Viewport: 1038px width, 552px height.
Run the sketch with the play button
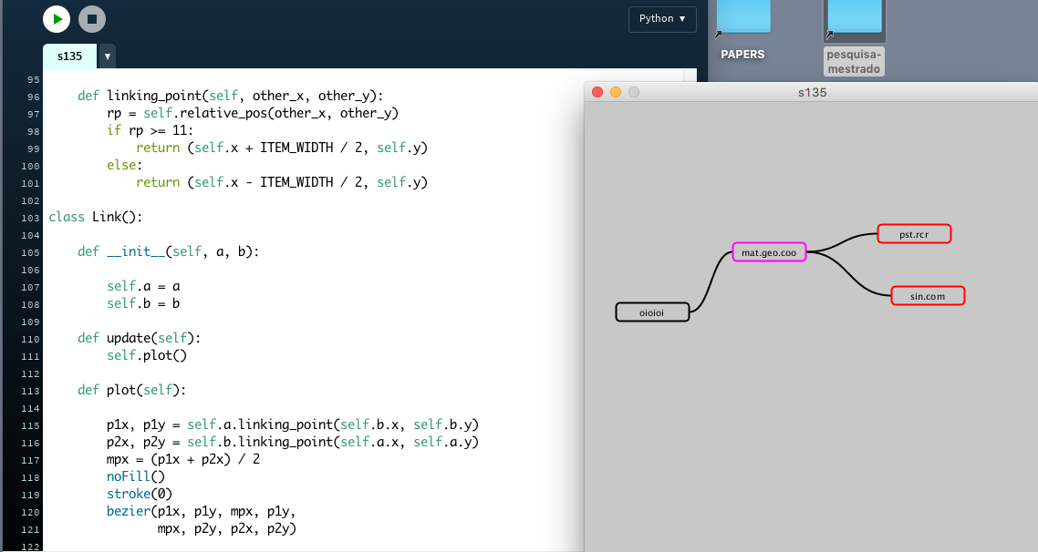[x=57, y=18]
